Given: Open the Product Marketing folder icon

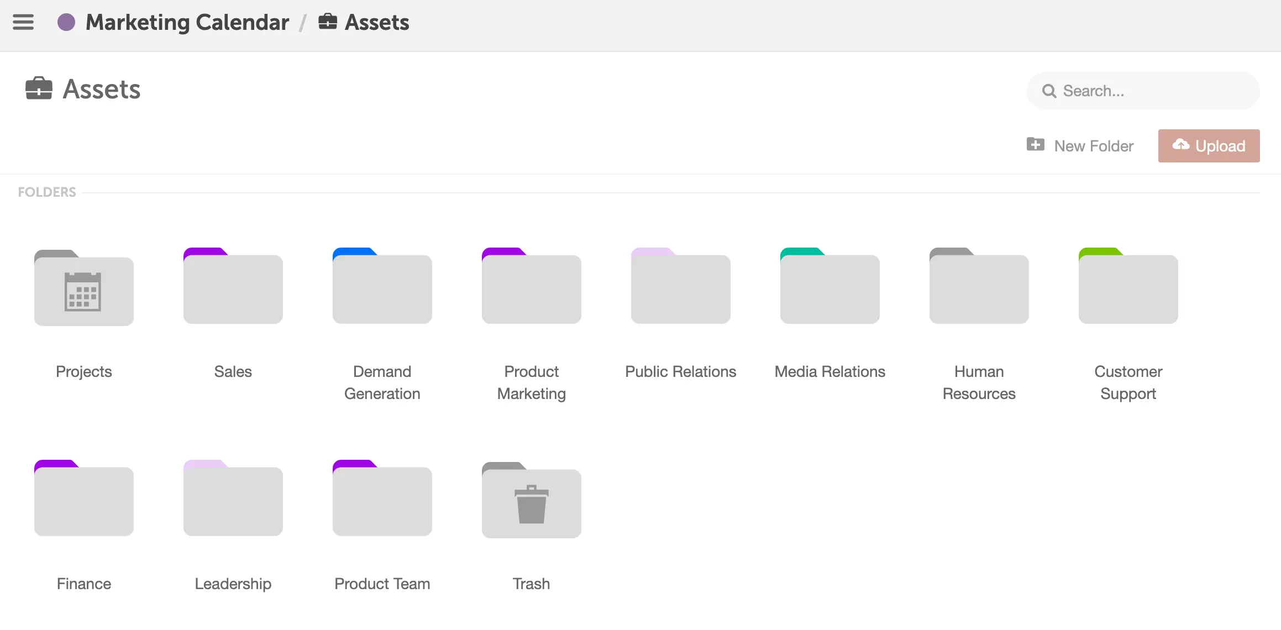Looking at the screenshot, I should [532, 286].
